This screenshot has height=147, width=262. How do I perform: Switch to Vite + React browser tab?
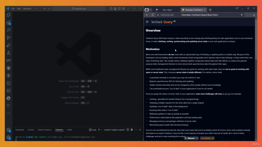click(x=167, y=10)
